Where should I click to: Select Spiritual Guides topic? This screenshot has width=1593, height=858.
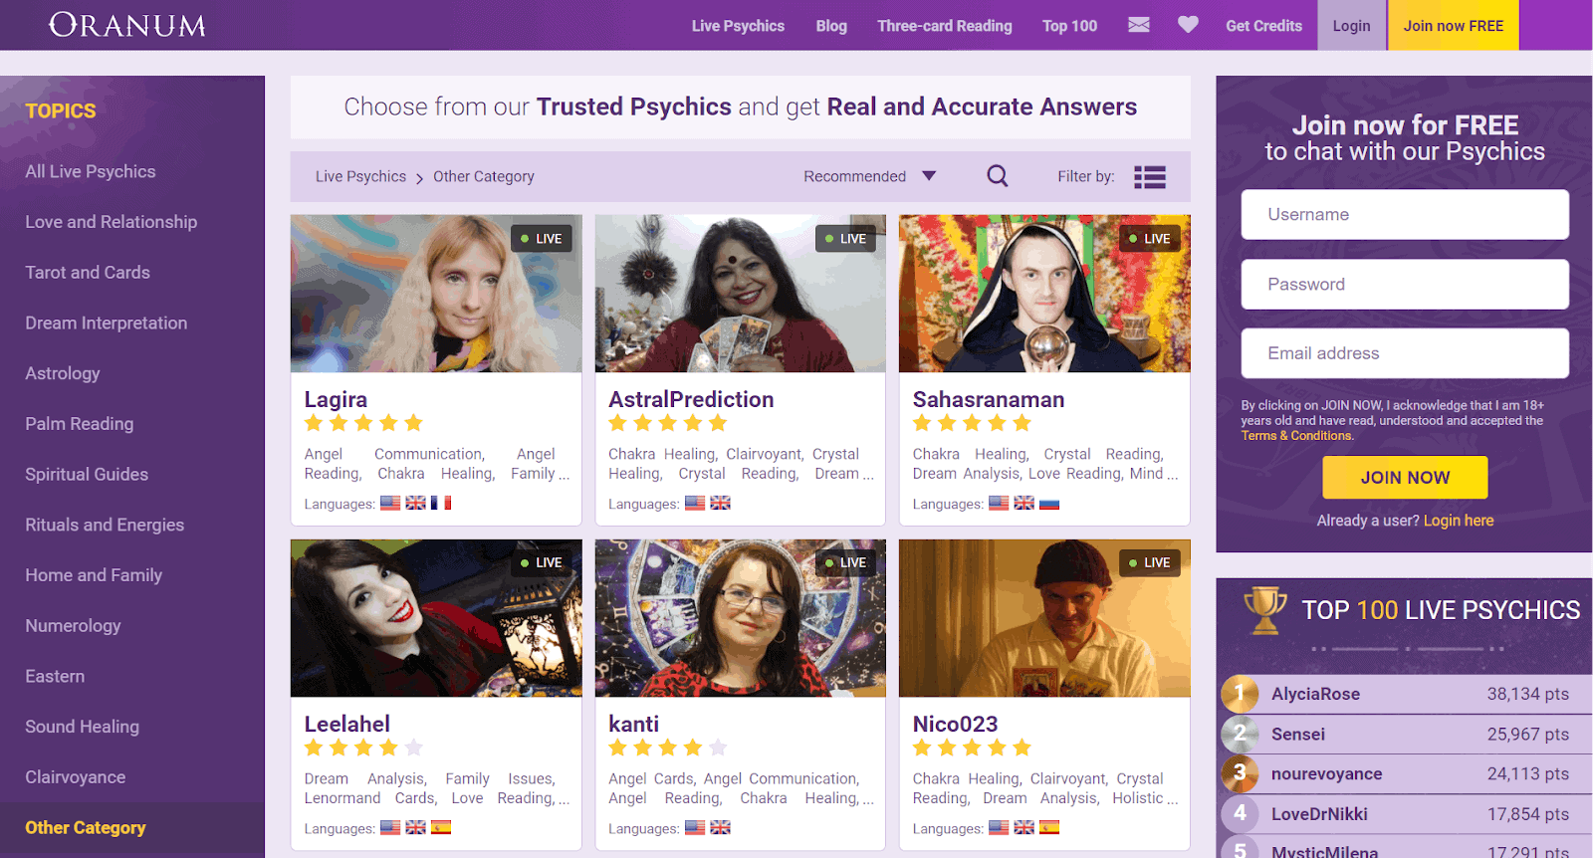click(x=87, y=474)
